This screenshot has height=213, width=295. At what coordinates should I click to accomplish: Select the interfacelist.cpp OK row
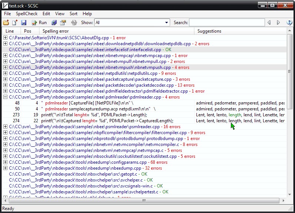[144, 50]
